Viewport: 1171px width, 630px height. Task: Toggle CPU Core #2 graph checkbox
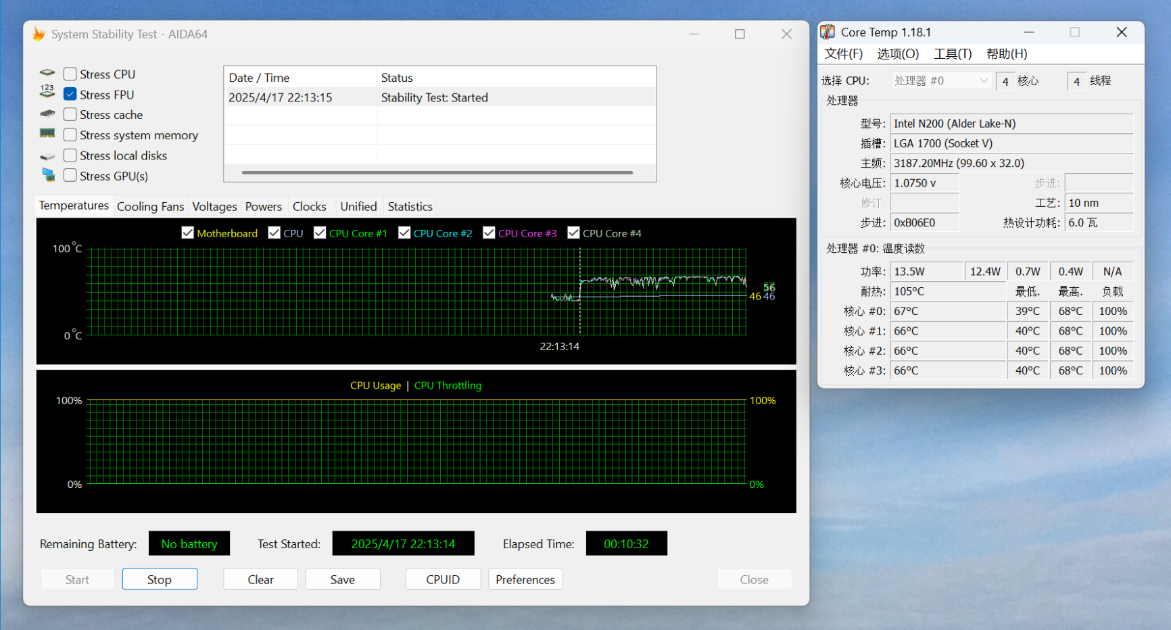click(x=404, y=233)
